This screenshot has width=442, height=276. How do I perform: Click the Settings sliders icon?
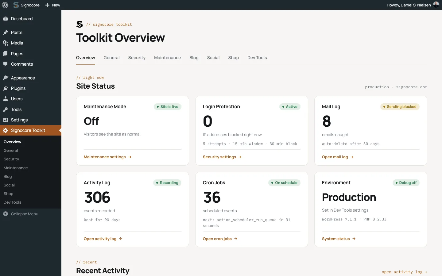(x=6, y=120)
